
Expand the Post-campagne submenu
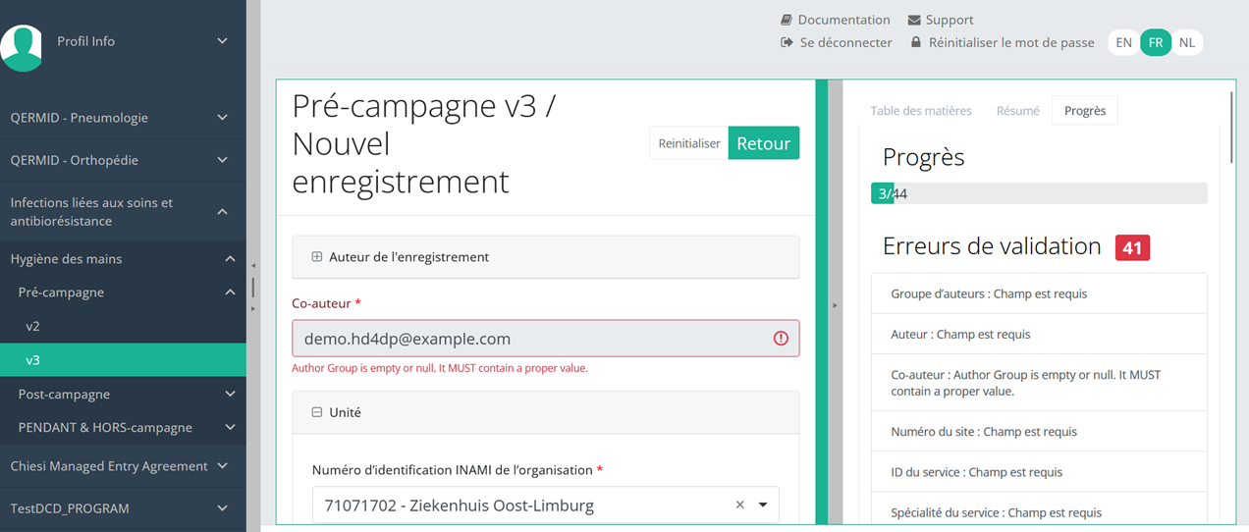pos(230,395)
